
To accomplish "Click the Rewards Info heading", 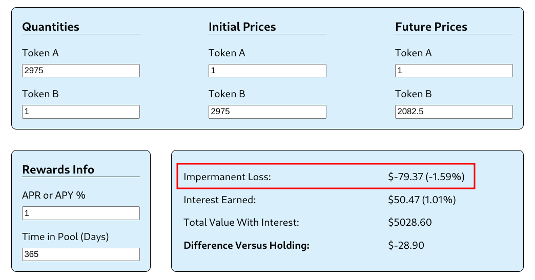I will (58, 170).
